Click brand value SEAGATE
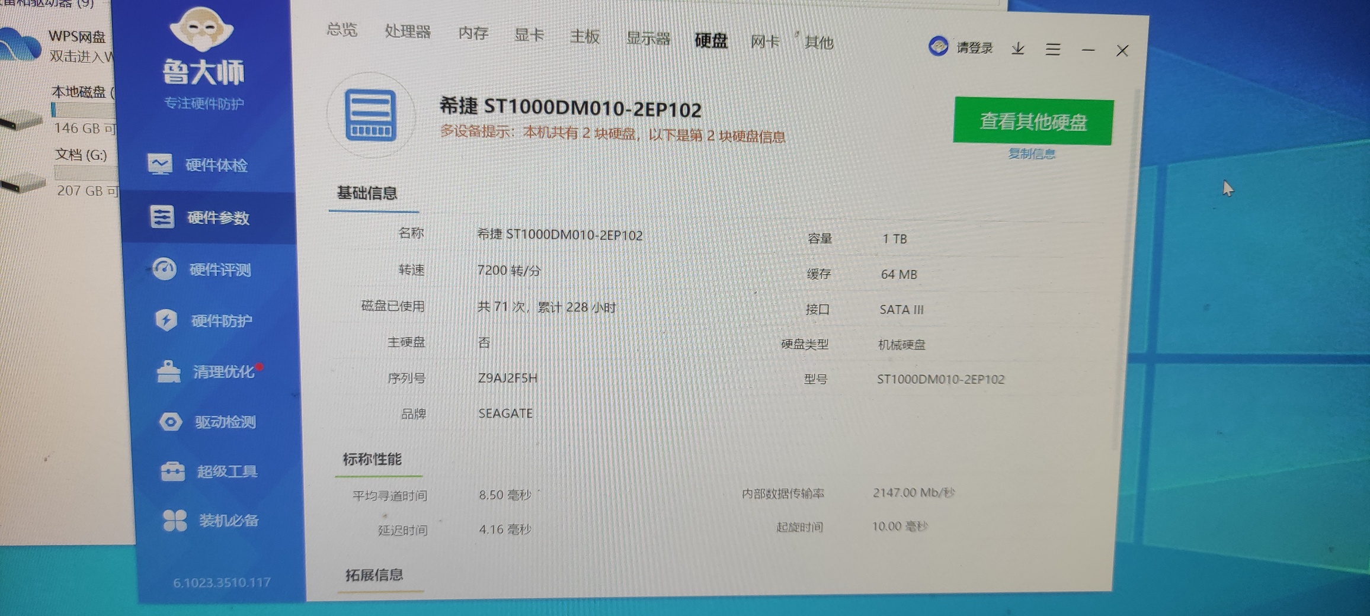Image resolution: width=1370 pixels, height=616 pixels. click(505, 413)
